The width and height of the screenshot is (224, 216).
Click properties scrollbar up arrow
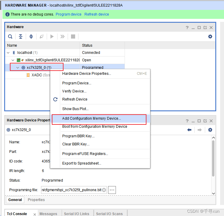click(214, 138)
